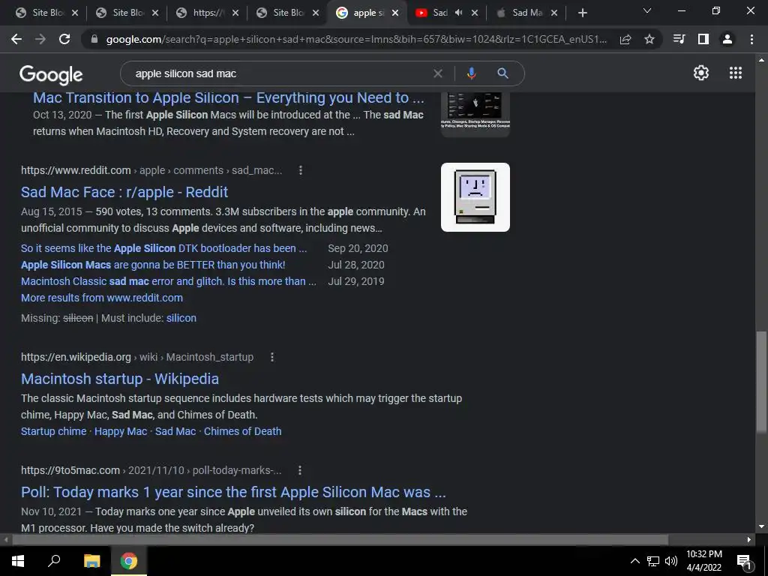Open the media controls icon in the toolbar
The image size is (768, 576).
click(x=679, y=39)
